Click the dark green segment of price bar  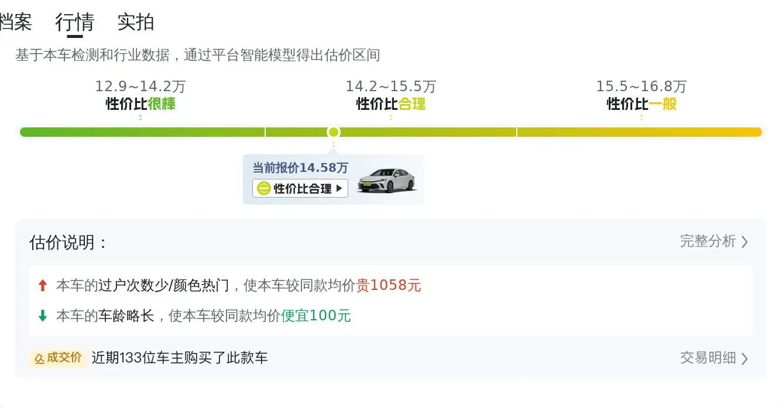click(142, 132)
